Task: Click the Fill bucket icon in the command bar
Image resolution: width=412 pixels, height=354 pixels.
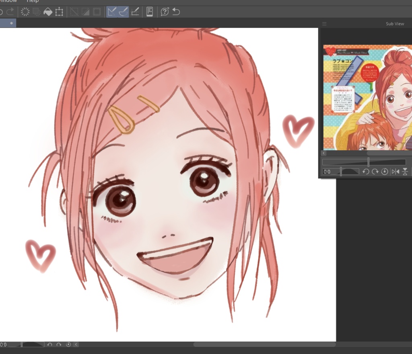Action: click(x=47, y=12)
